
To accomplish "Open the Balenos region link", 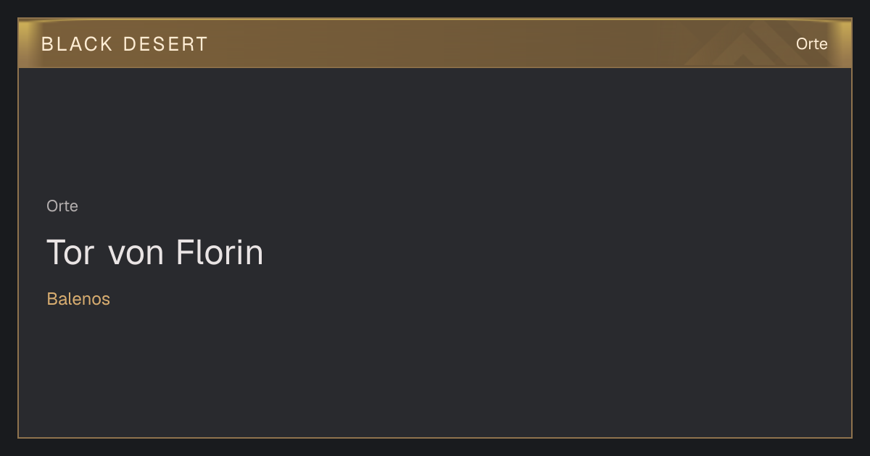I will [78, 299].
